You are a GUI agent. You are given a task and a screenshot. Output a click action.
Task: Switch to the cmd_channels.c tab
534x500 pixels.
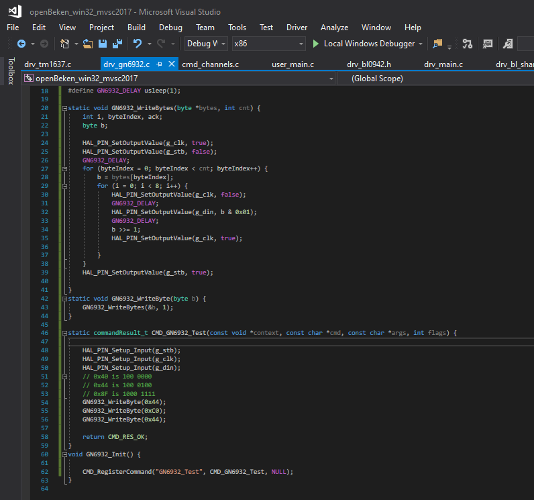click(210, 64)
